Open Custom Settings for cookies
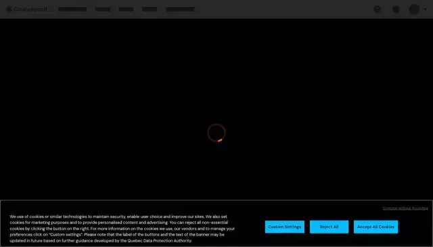This screenshot has height=247, width=433. click(x=284, y=227)
